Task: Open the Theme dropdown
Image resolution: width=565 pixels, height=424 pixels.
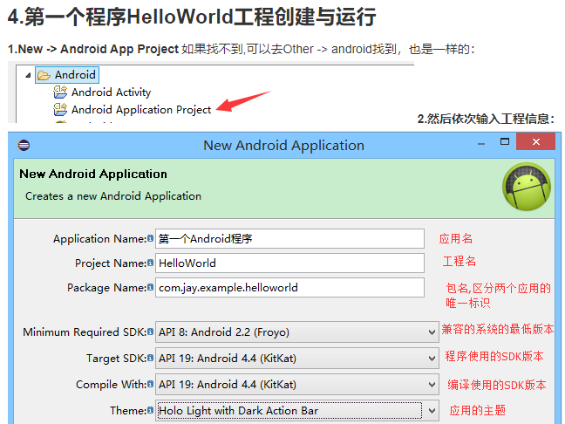Action: pos(297,411)
